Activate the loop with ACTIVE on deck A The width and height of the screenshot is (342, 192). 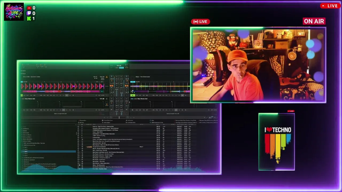(103, 95)
